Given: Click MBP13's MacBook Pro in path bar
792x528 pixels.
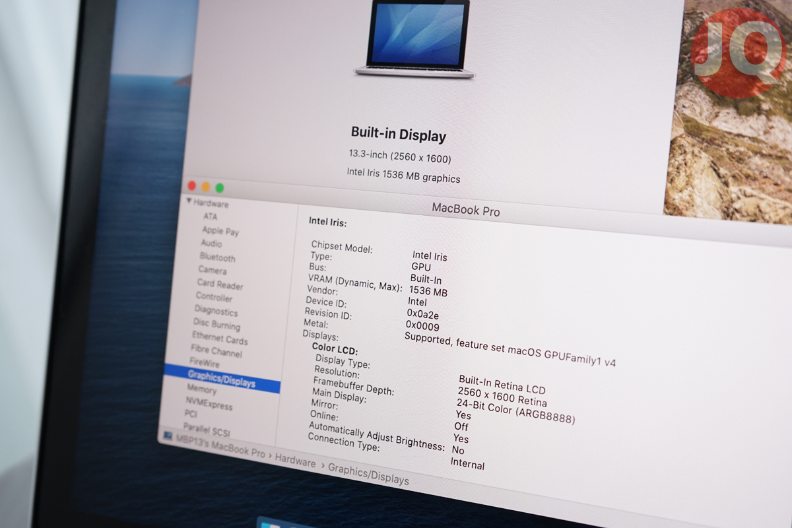Looking at the screenshot, I should tap(220, 448).
